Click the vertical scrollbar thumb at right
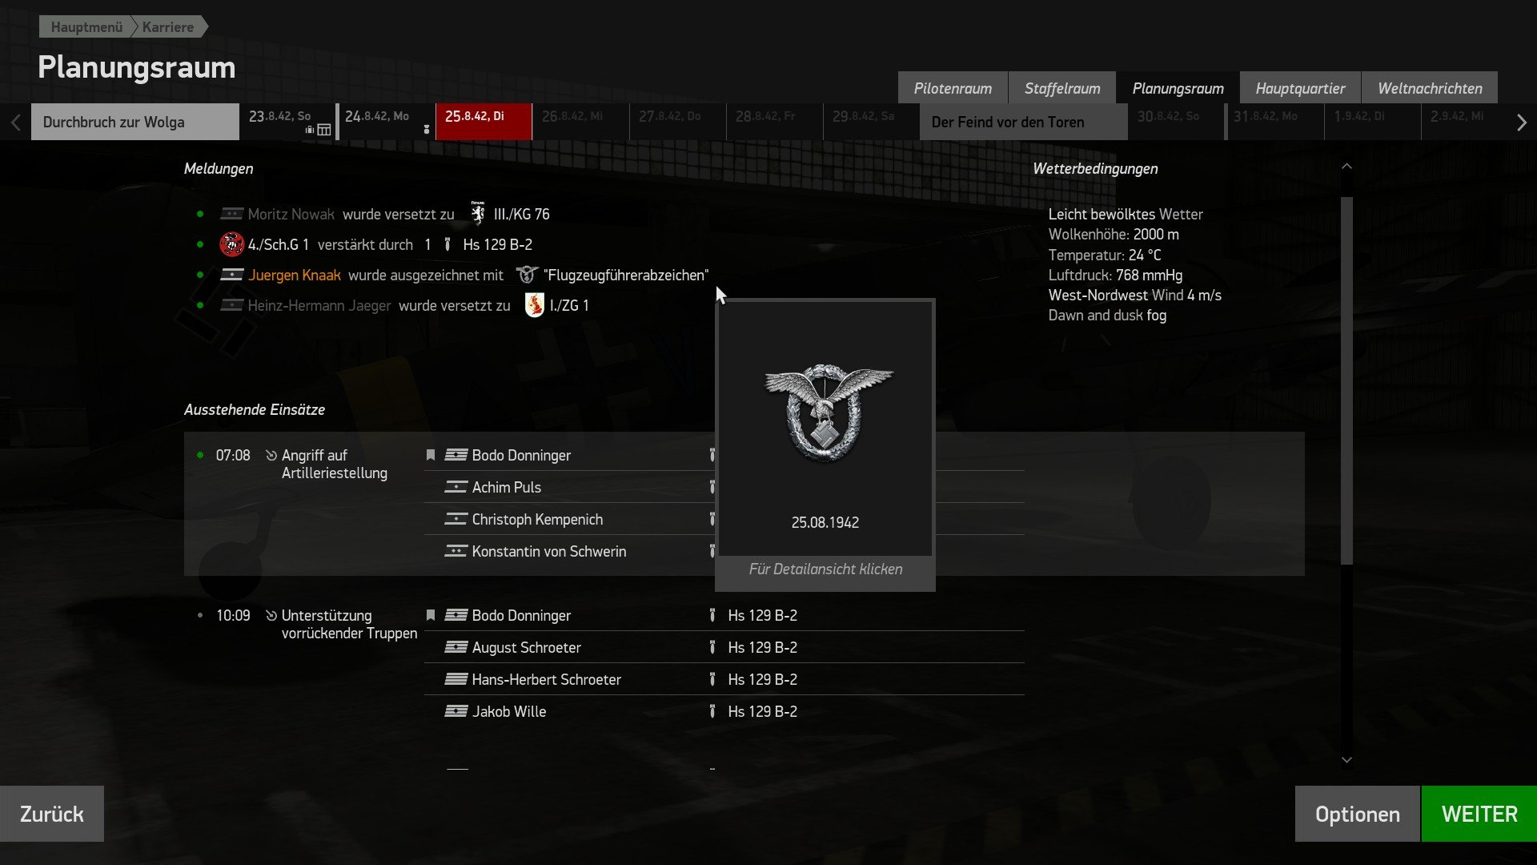This screenshot has height=865, width=1537. 1346,380
